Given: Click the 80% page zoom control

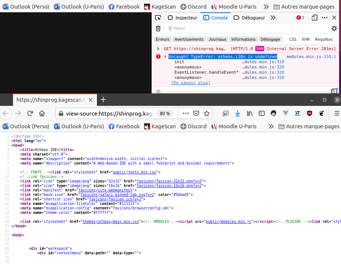Looking at the screenshot, I should click(165, 113).
